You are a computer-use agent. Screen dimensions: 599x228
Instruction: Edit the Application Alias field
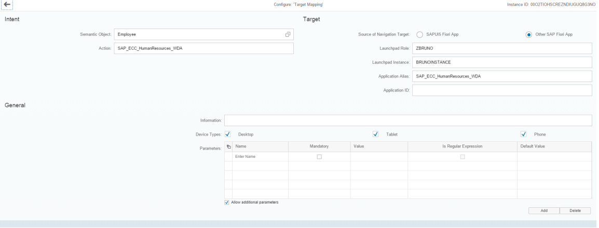[x=502, y=76]
